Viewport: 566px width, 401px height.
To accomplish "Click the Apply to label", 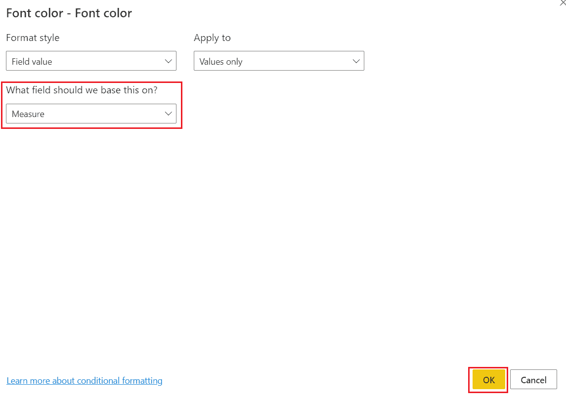I will tap(212, 38).
